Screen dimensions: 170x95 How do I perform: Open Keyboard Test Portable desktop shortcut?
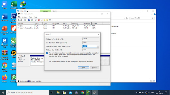pos(5,55)
